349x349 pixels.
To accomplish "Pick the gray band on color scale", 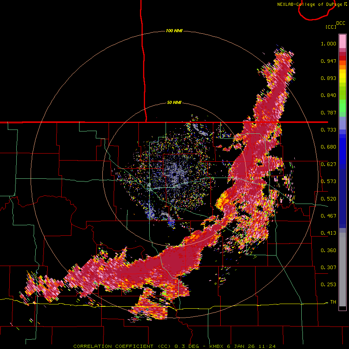I will [x=342, y=270].
